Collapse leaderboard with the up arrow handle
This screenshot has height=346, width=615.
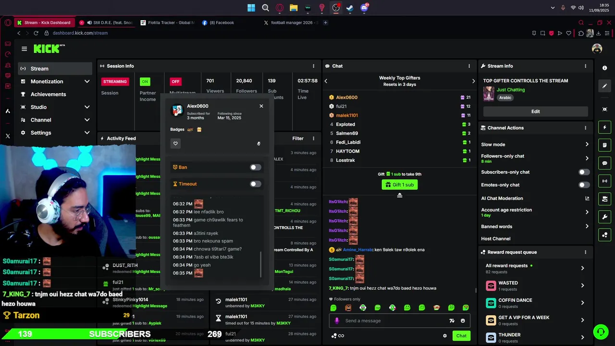coord(399,195)
